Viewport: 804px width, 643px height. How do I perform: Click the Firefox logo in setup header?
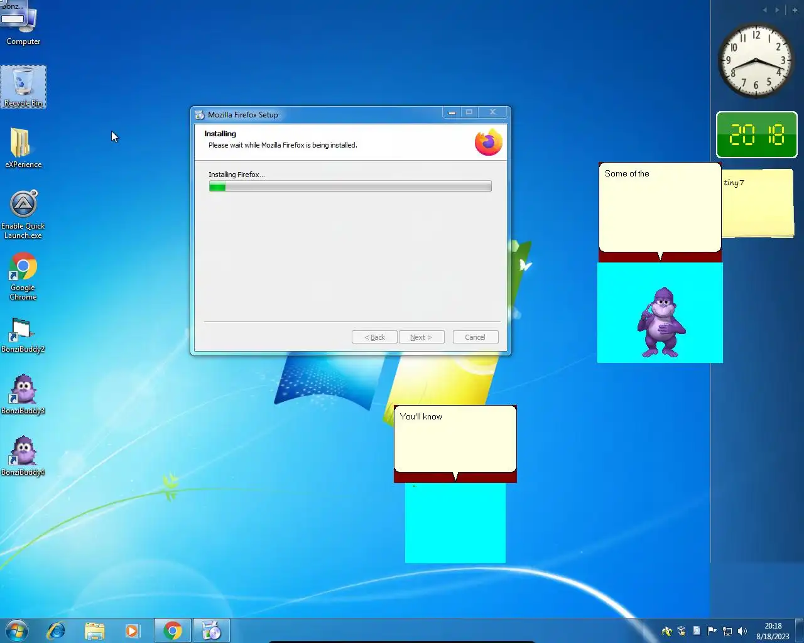(x=489, y=142)
